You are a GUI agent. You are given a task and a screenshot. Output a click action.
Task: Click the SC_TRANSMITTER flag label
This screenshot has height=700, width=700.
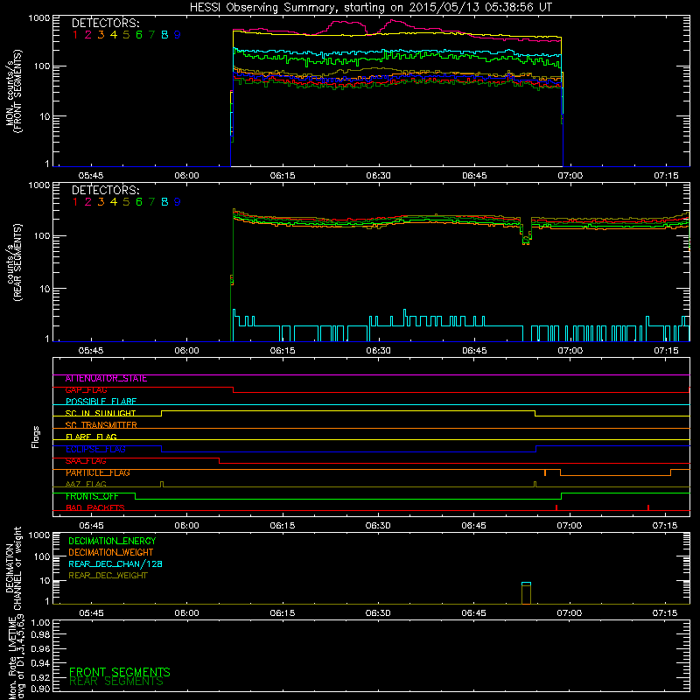pyautogui.click(x=101, y=425)
